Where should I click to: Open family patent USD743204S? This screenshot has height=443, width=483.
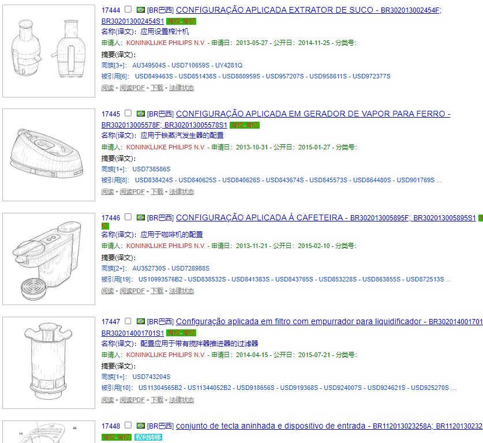coord(151,377)
